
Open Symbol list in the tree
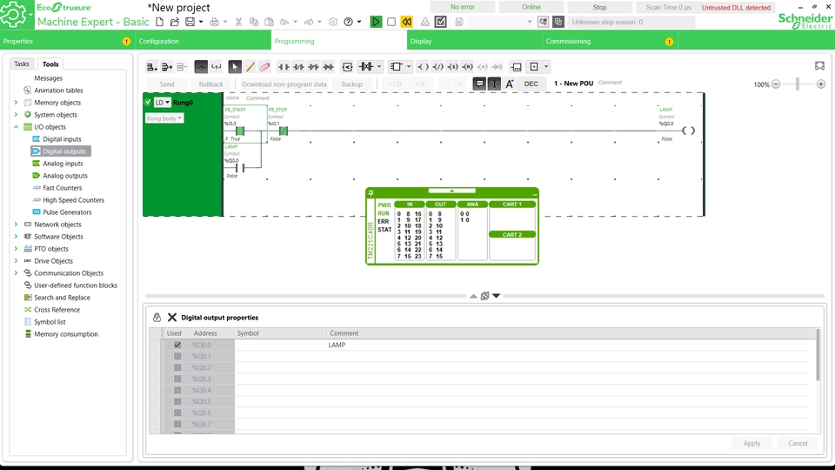click(x=50, y=322)
